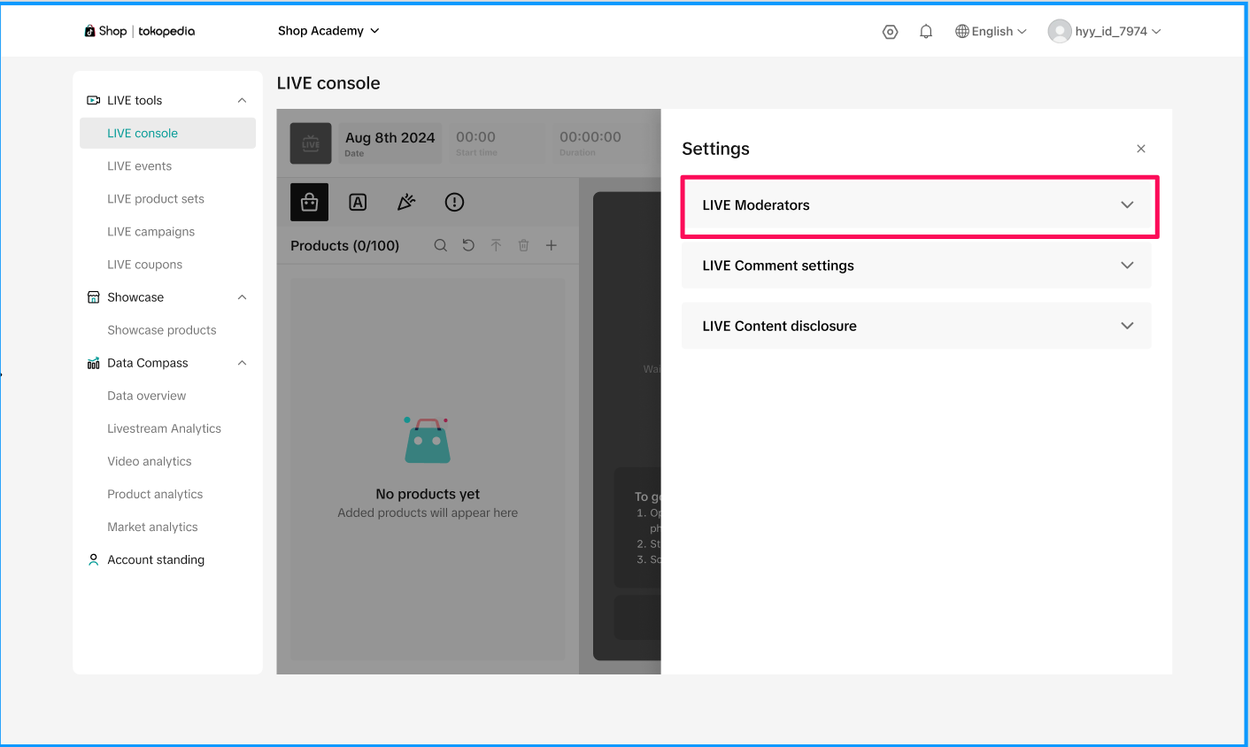Open the hyy_id_7974 account menu

tap(1105, 32)
